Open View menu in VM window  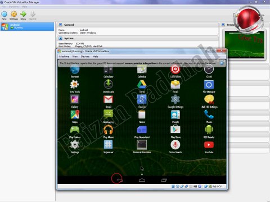(75, 57)
